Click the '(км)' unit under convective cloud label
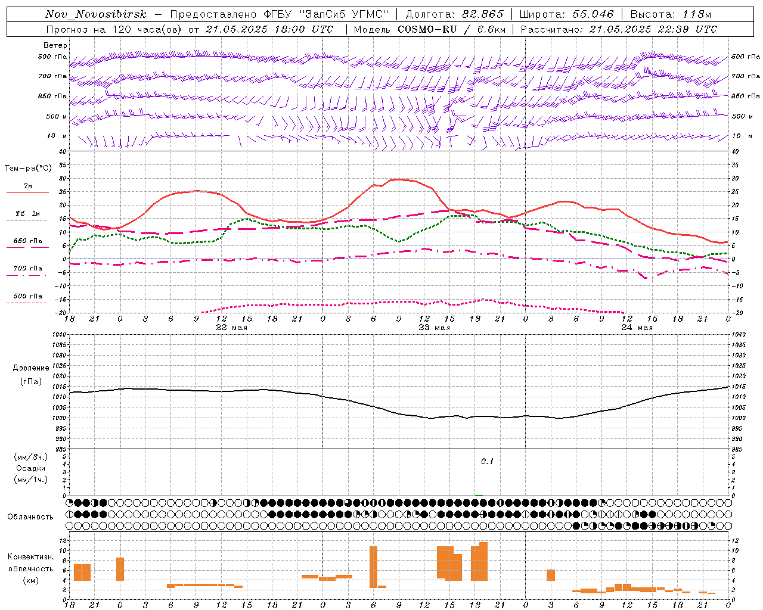 pos(31,580)
